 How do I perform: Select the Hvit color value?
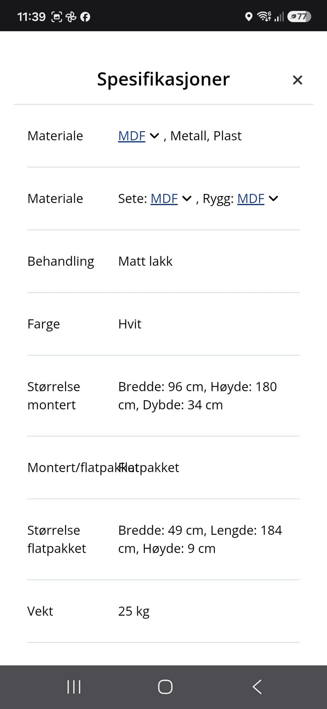[x=129, y=324]
